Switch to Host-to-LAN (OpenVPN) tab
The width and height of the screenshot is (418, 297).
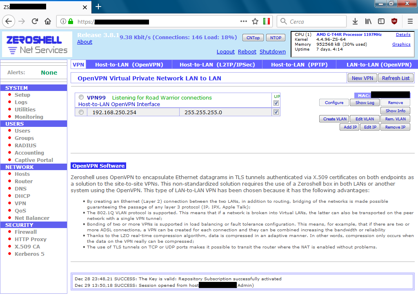coord(129,64)
